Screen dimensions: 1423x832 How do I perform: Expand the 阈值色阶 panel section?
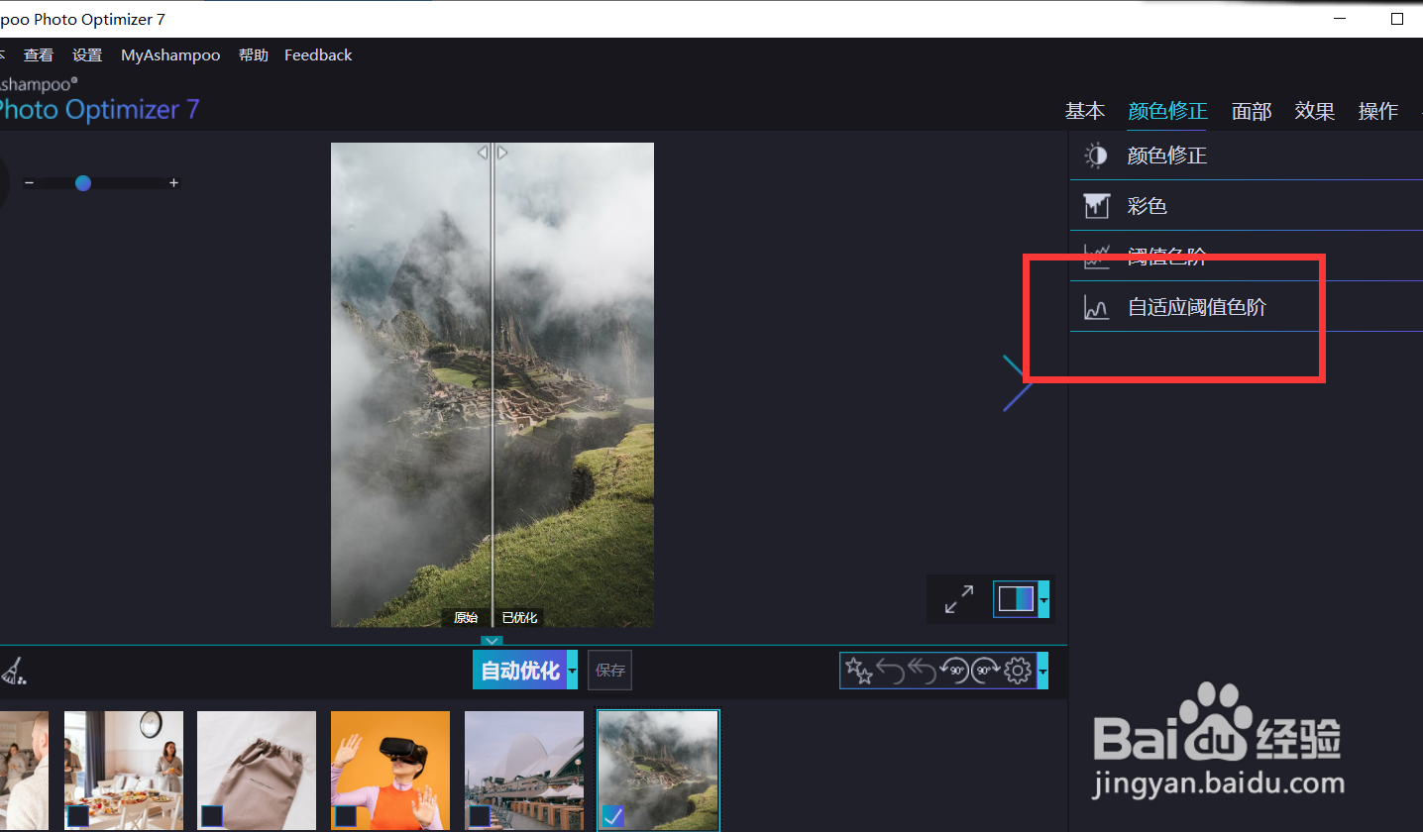click(1247, 257)
